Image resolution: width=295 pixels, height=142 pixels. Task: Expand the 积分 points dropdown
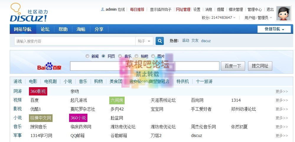click(x=234, y=18)
